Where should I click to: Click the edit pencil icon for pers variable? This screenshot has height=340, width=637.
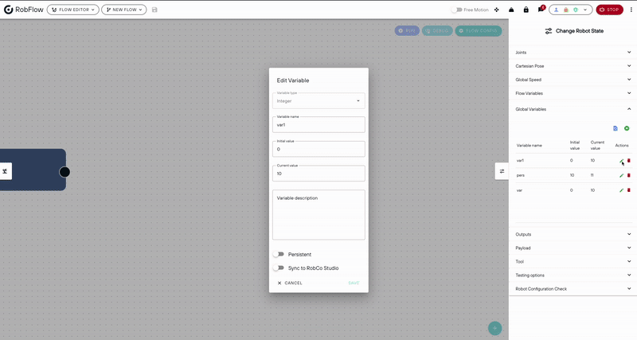[x=621, y=175]
